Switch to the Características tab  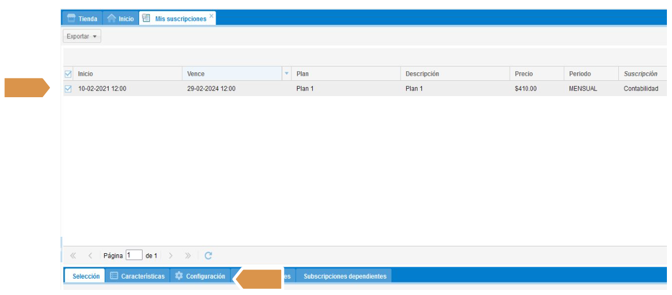[137, 276]
